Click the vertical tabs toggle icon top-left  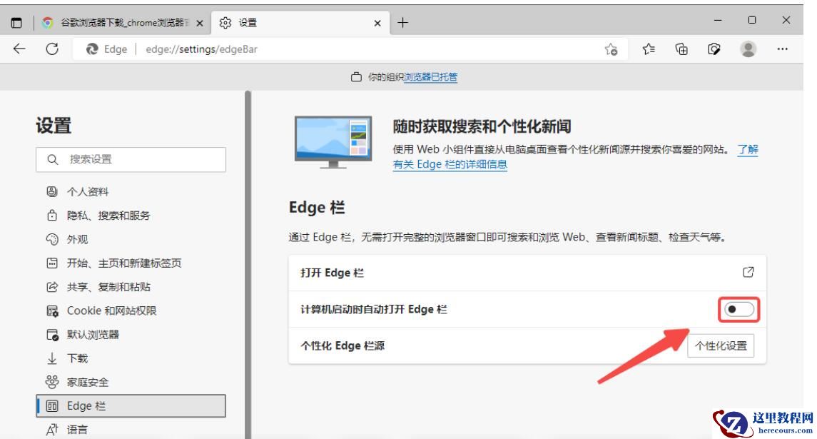tap(16, 22)
